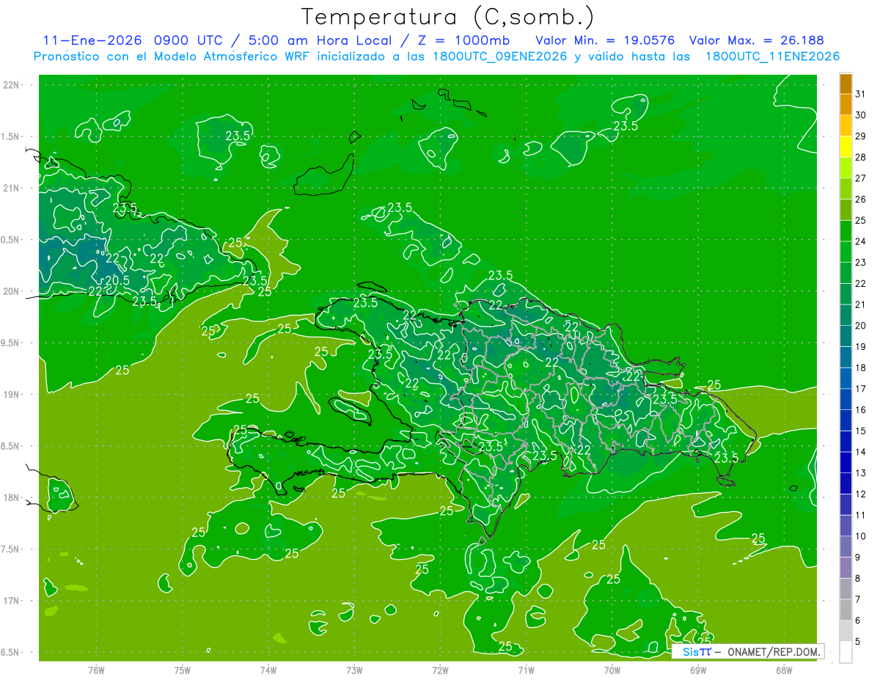
Task: Click the latitude label "7.5N"
Action: (x=11, y=549)
